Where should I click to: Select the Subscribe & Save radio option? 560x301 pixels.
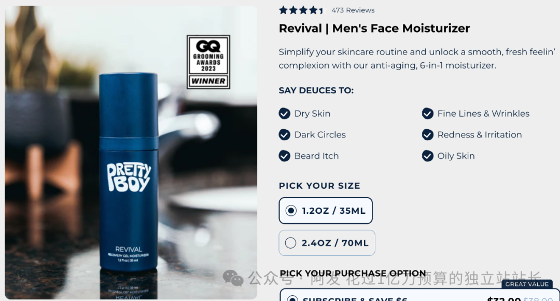click(x=292, y=298)
